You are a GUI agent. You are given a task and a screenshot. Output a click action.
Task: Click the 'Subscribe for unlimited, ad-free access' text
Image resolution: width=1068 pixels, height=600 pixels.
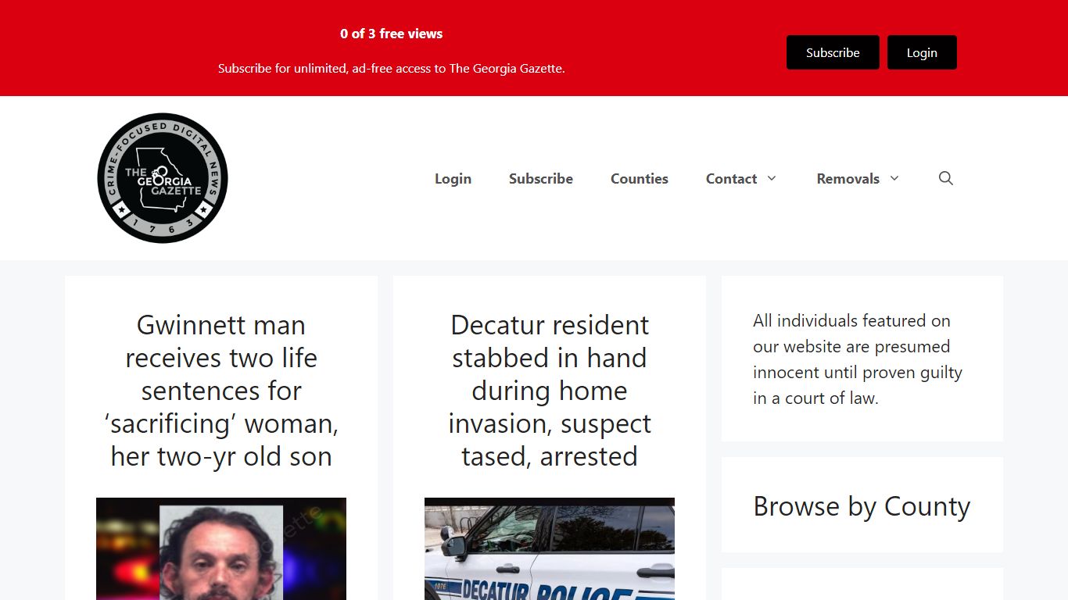click(x=392, y=69)
